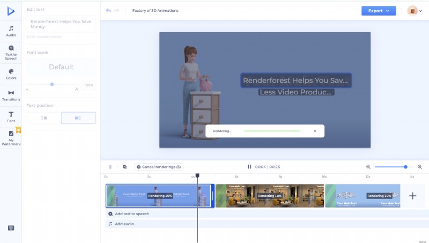Open the Text to Speech panel
This screenshot has width=429, height=243.
click(x=11, y=53)
